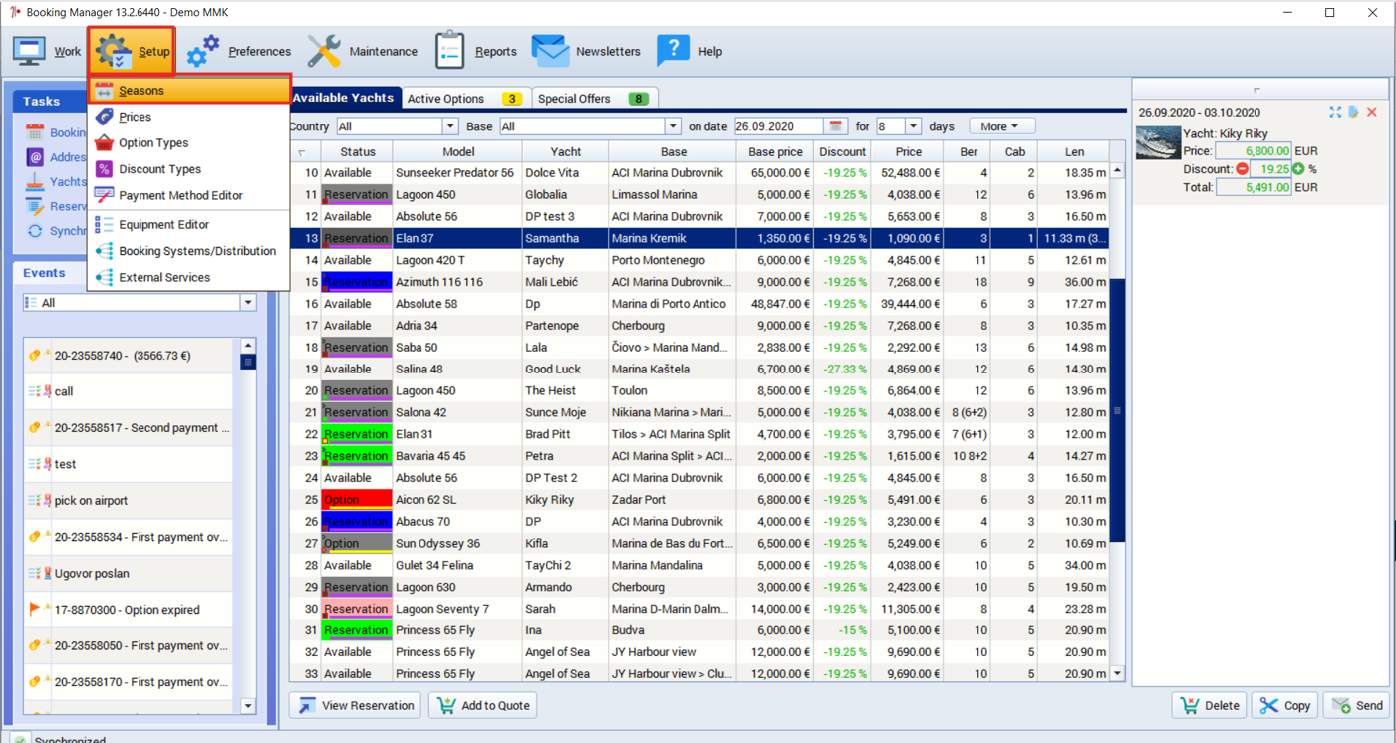Screen dimensions: 1396x743
Task: Click the Add to Quote button
Action: click(483, 705)
